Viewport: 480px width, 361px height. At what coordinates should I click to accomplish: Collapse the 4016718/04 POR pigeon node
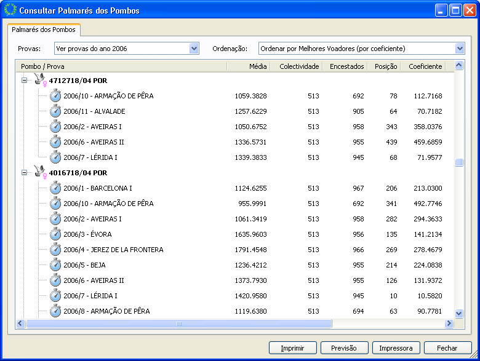pyautogui.click(x=25, y=173)
